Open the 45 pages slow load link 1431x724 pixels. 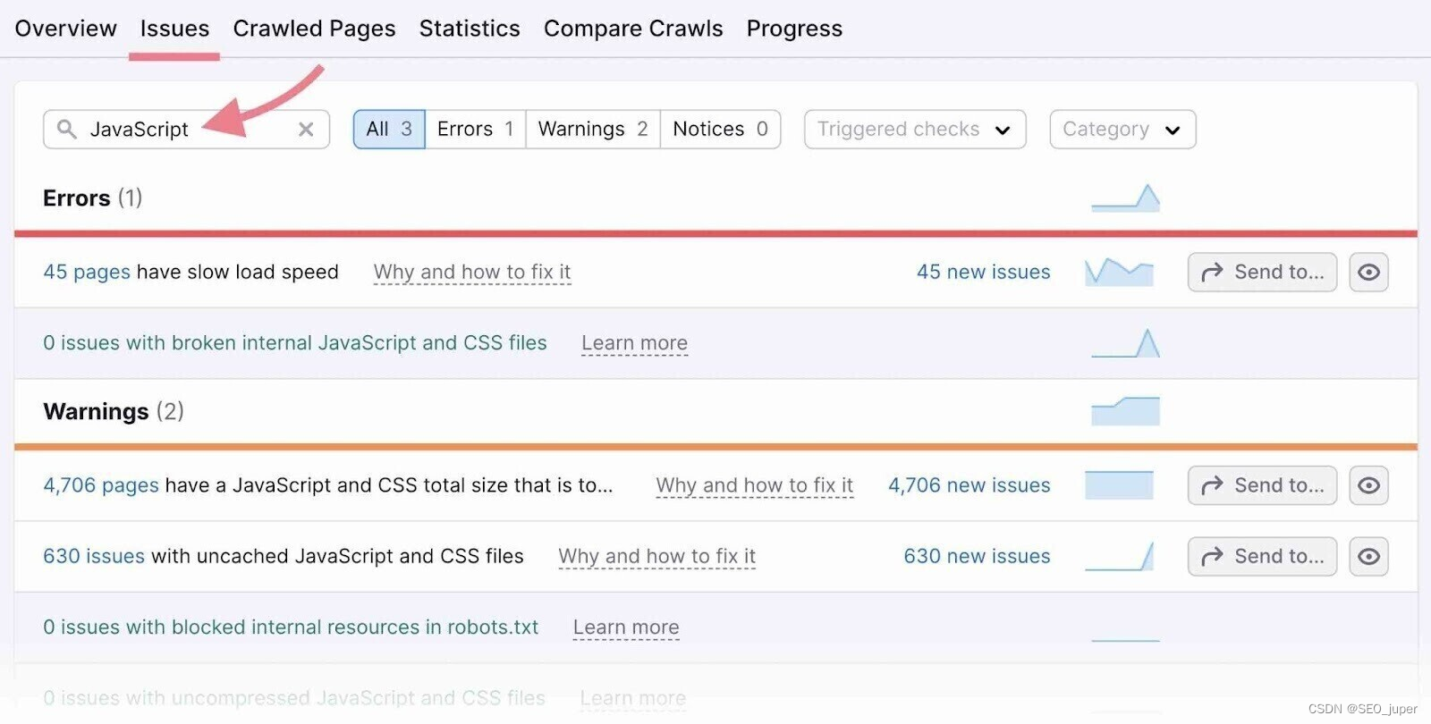coord(87,272)
